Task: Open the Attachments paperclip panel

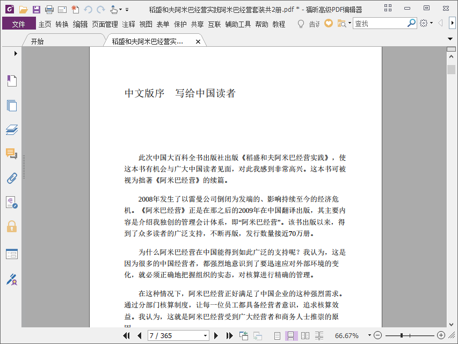Action: (12, 178)
